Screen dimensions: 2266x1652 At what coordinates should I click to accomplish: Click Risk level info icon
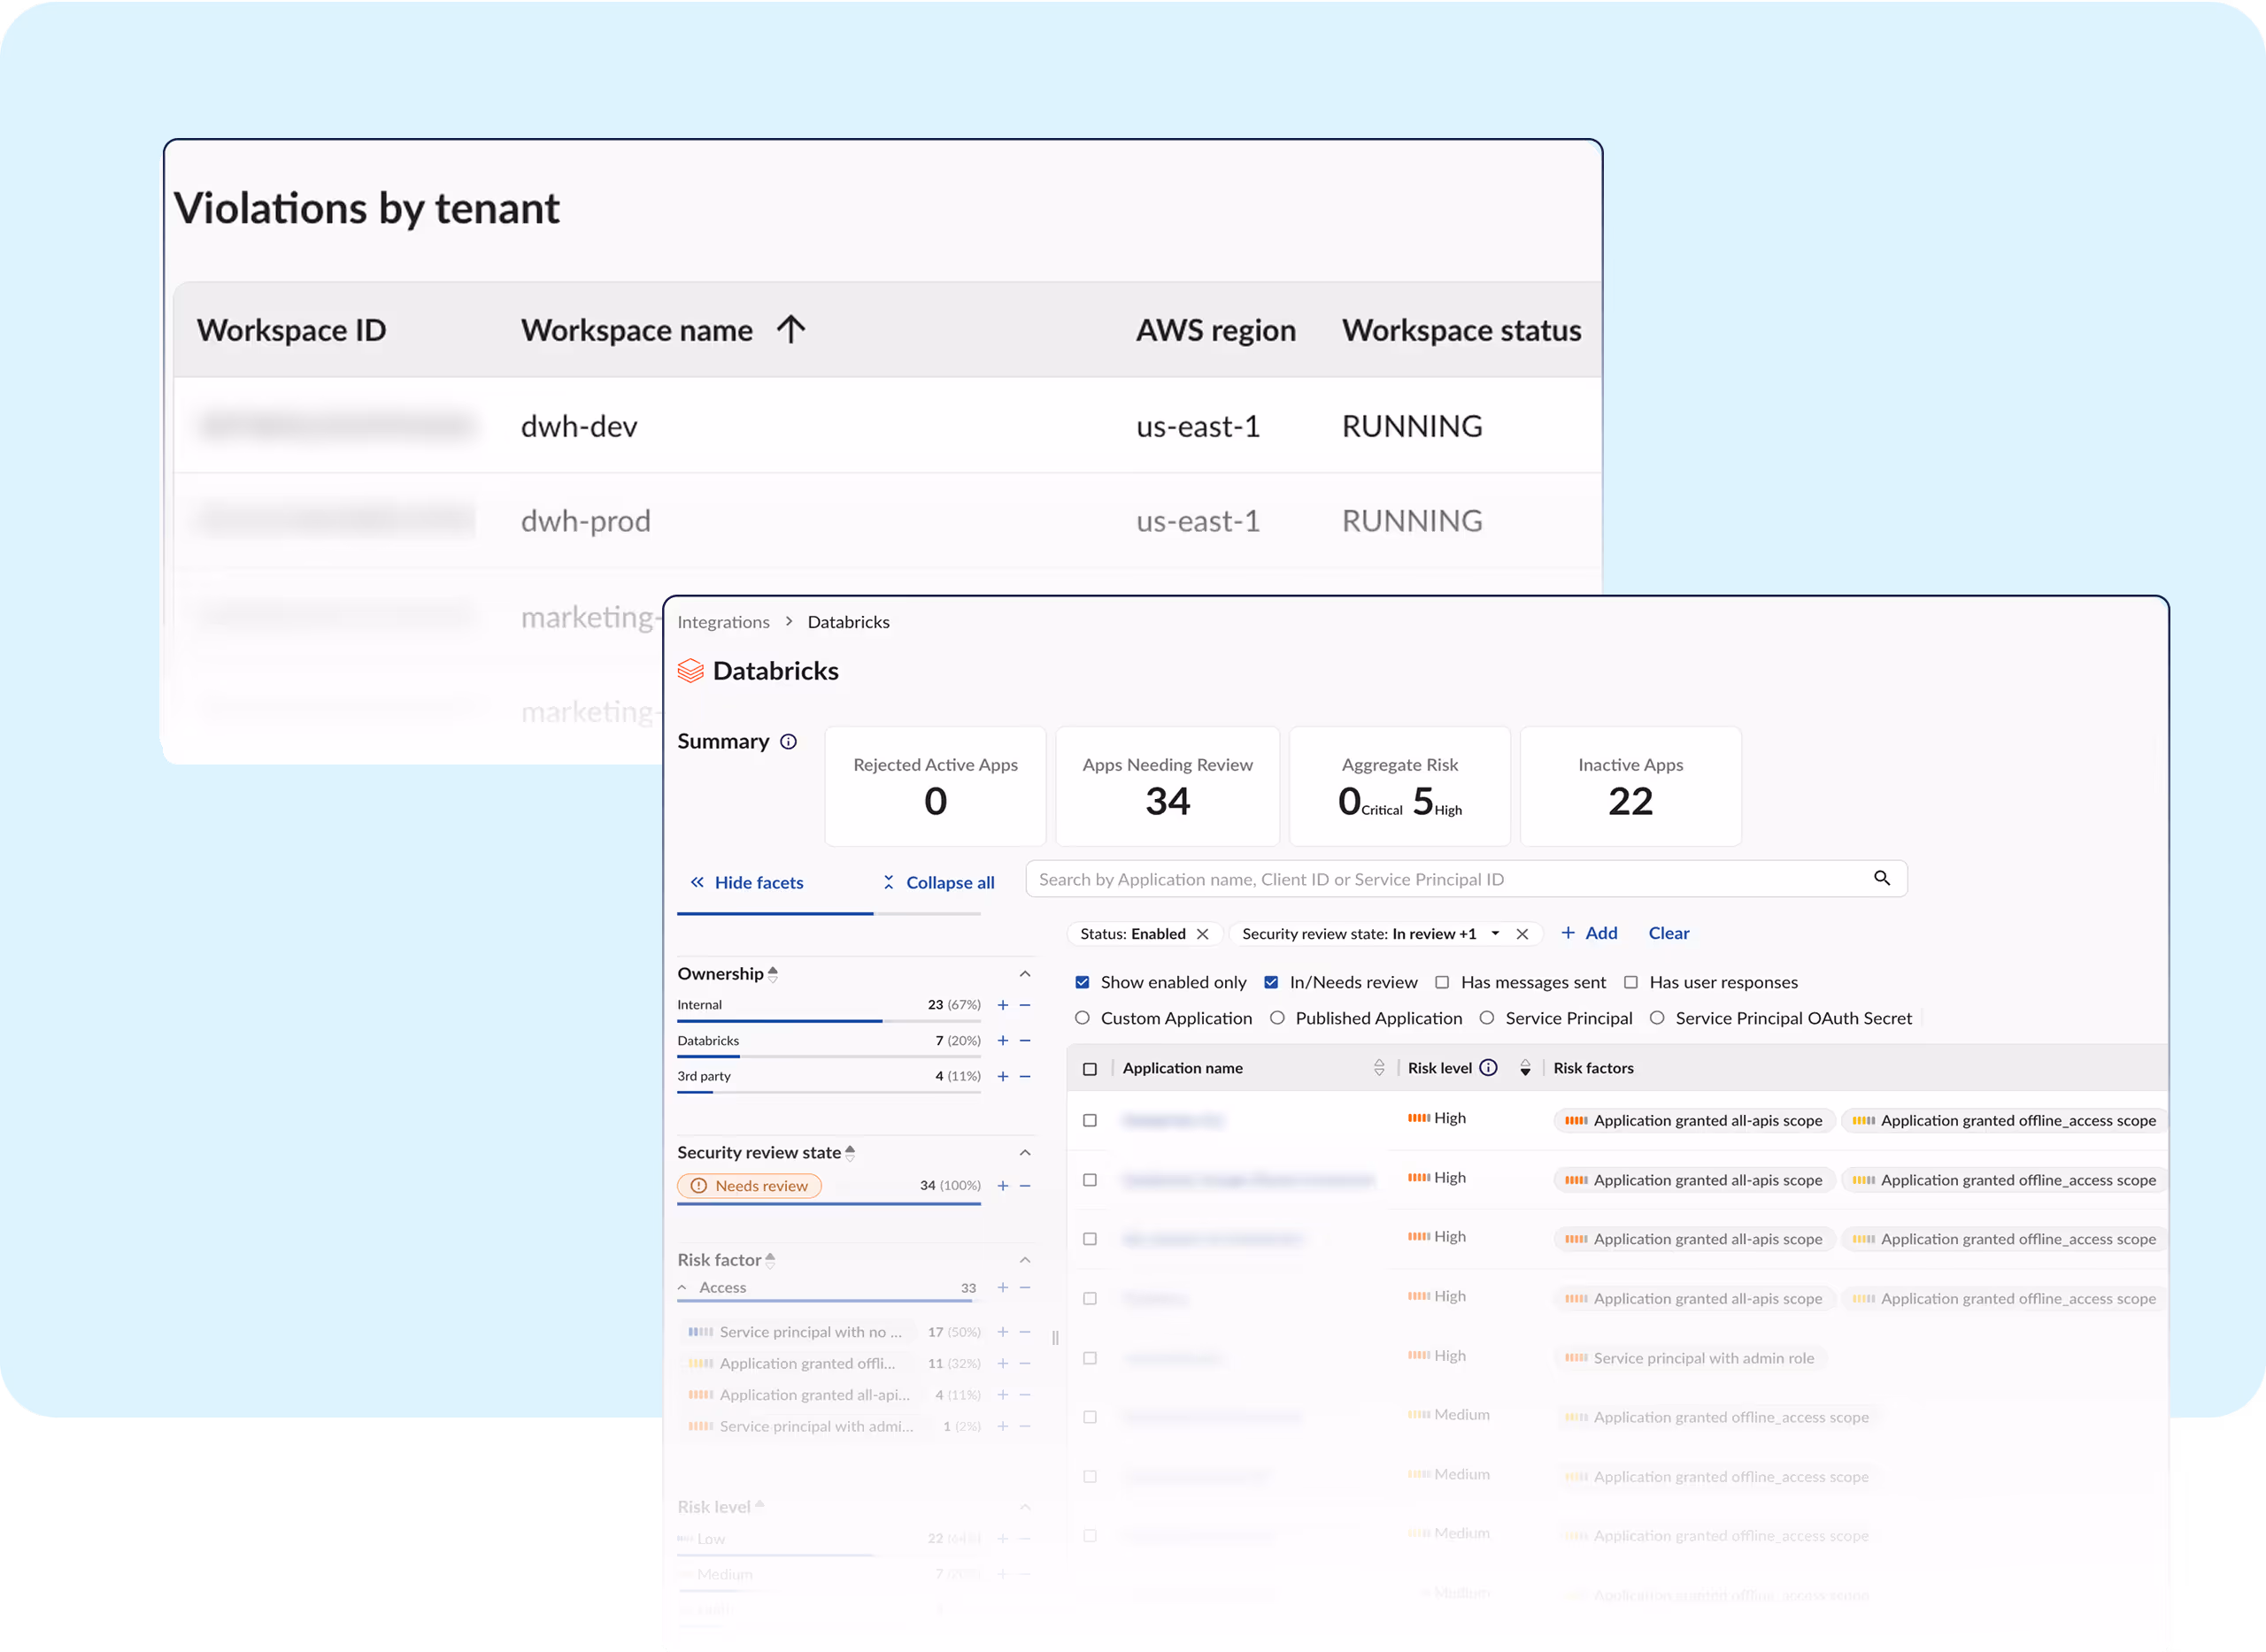click(x=1488, y=1067)
